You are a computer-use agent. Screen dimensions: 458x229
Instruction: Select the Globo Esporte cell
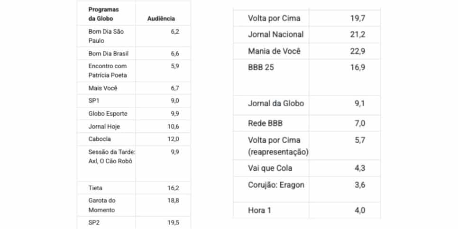click(x=108, y=114)
